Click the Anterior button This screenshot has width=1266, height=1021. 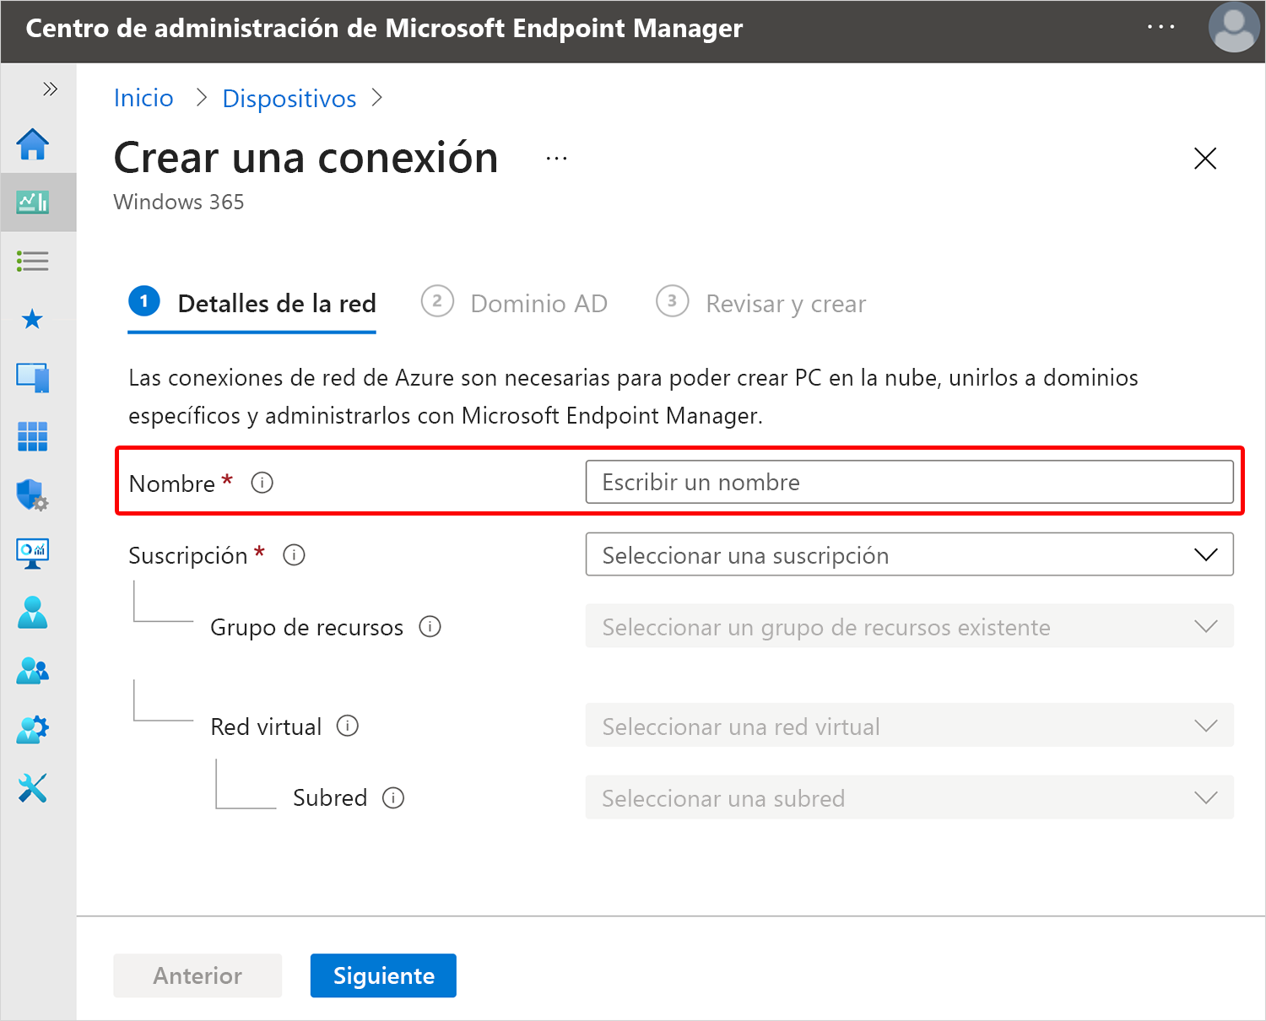coord(197,975)
